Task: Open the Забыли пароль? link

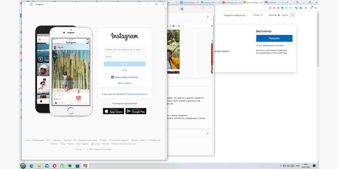Action: pyautogui.click(x=124, y=83)
